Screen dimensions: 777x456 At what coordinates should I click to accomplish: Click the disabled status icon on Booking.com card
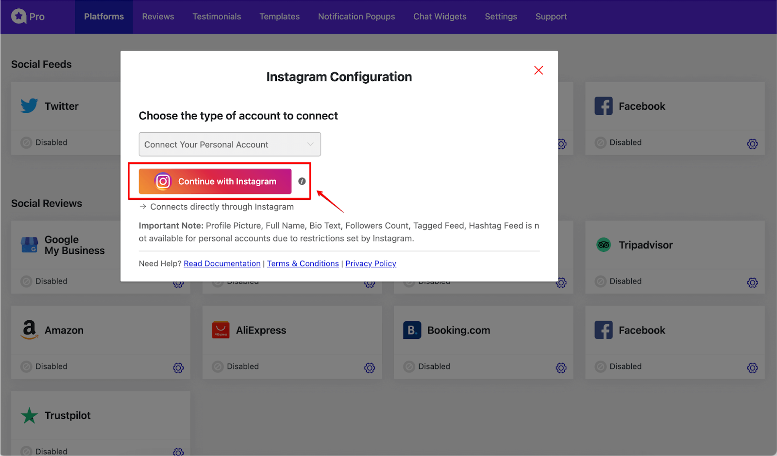tap(409, 367)
